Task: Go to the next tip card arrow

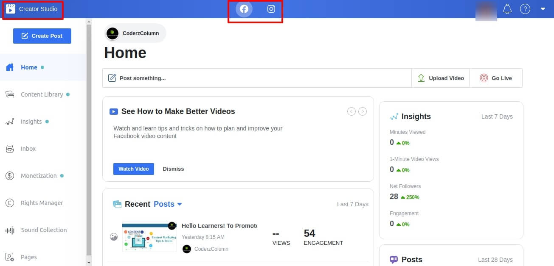Action: point(363,111)
